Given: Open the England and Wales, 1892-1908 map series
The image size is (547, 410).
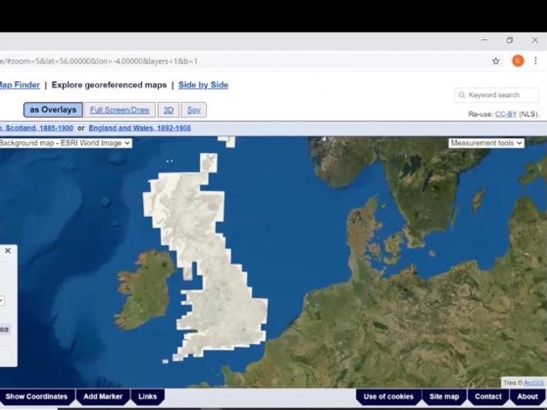Looking at the screenshot, I should pyautogui.click(x=139, y=128).
